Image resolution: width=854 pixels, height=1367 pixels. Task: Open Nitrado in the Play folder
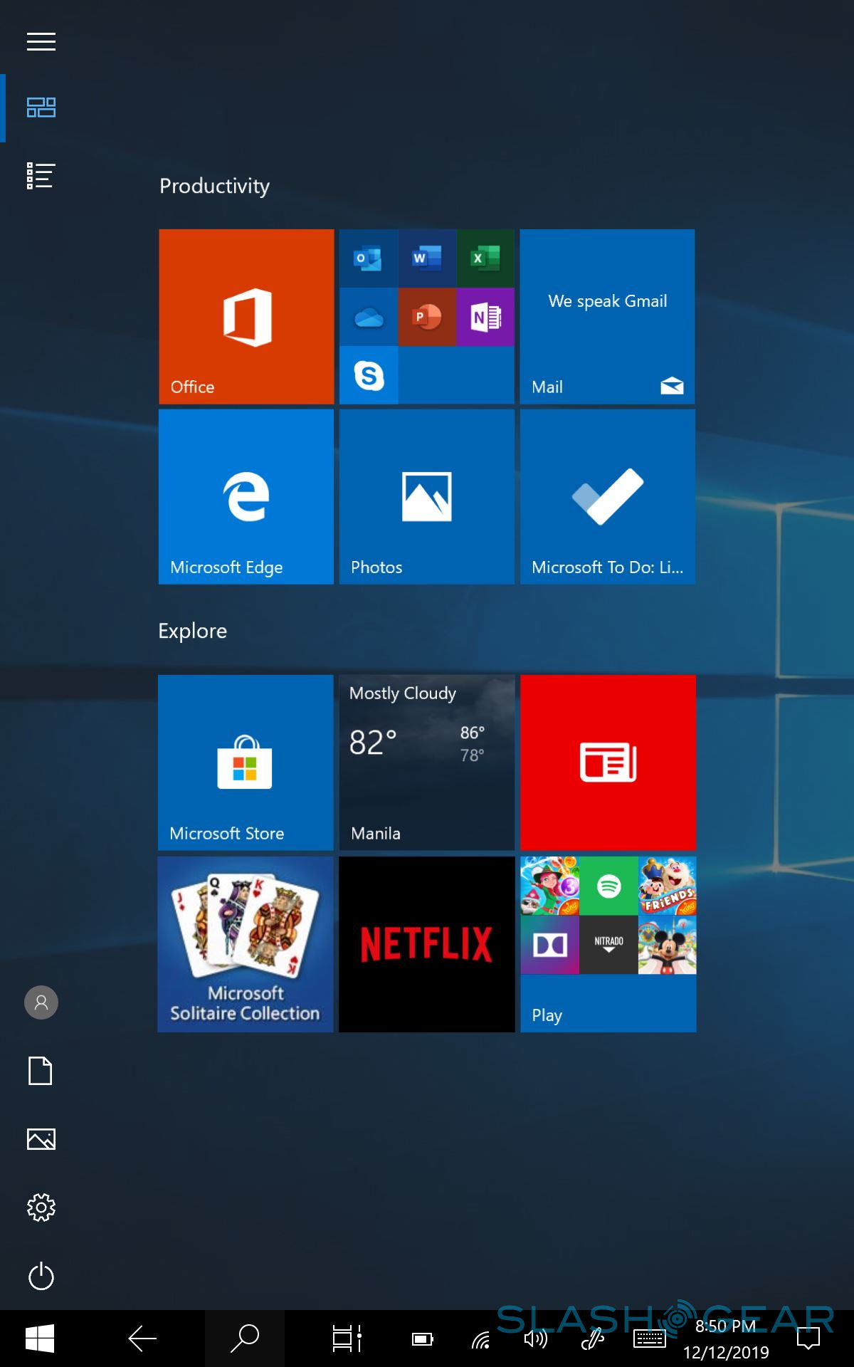click(608, 944)
